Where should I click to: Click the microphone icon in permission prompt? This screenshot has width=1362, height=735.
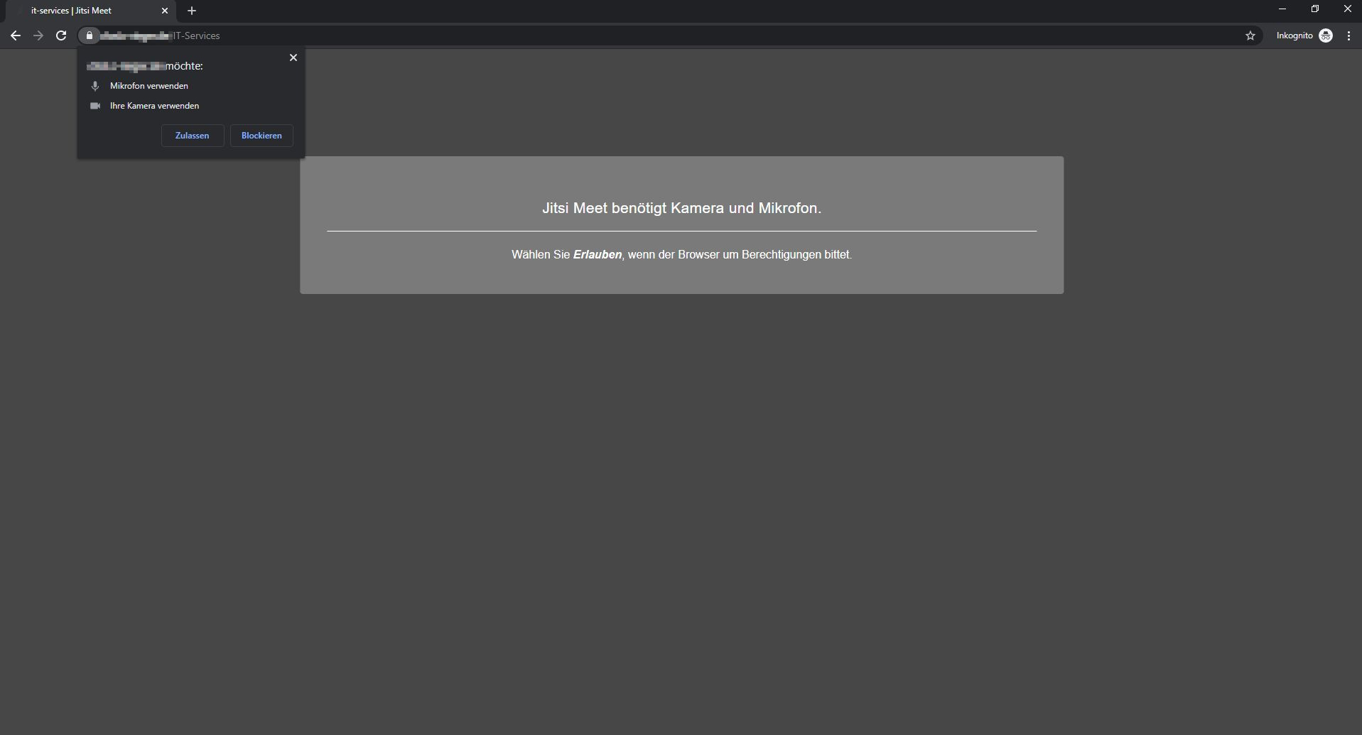(x=95, y=86)
